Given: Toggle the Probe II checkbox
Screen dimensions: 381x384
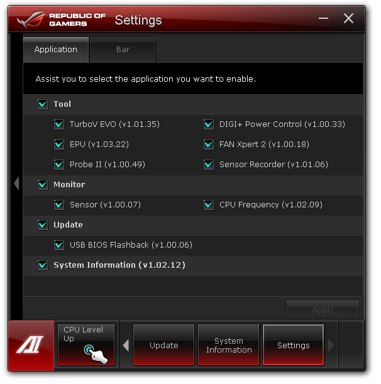Looking at the screenshot, I should 59,165.
